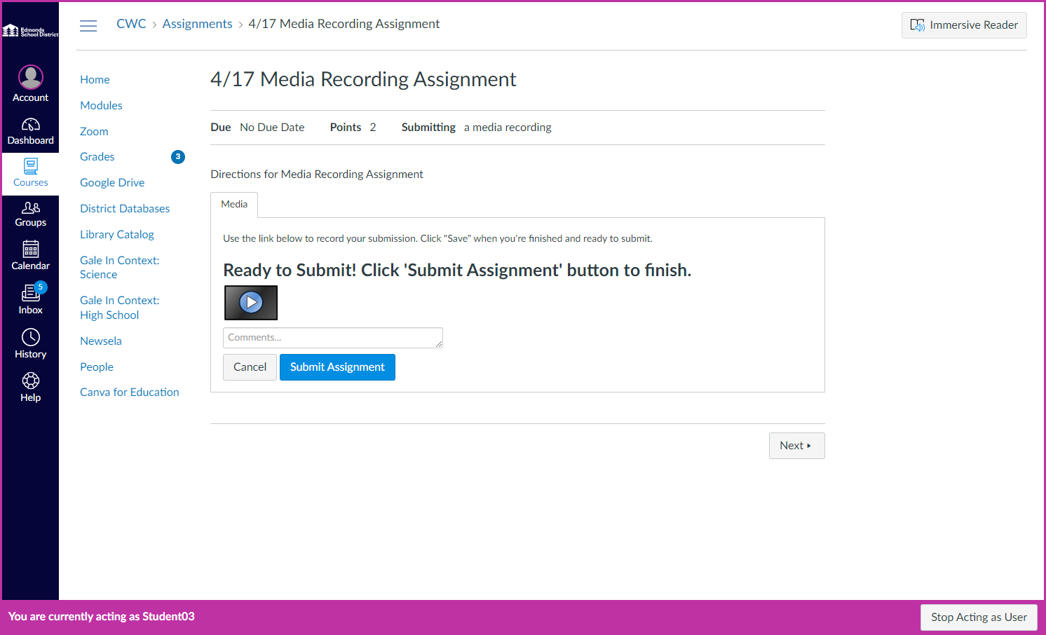
Task: Go to the Dashboard icon
Action: click(31, 125)
